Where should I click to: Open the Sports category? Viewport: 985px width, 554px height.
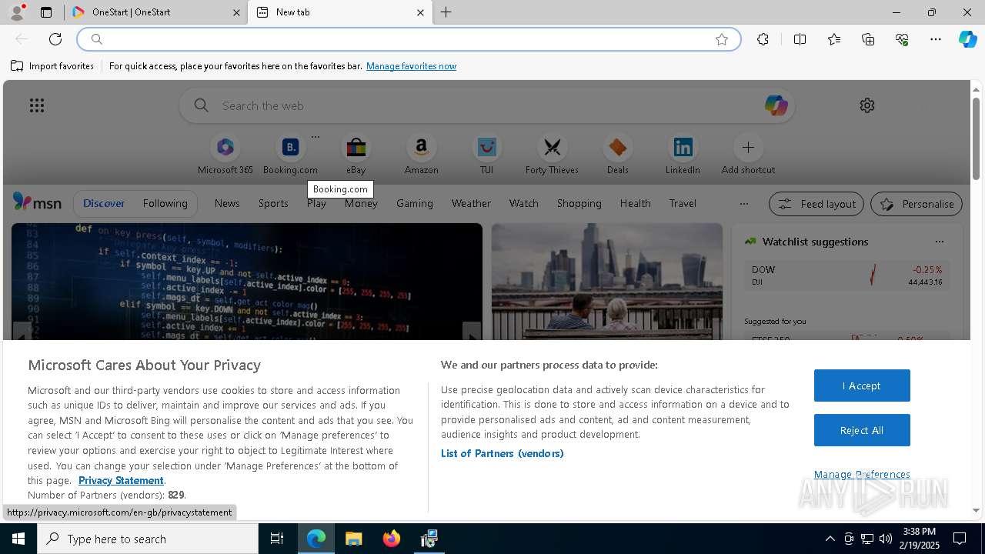coord(273,203)
